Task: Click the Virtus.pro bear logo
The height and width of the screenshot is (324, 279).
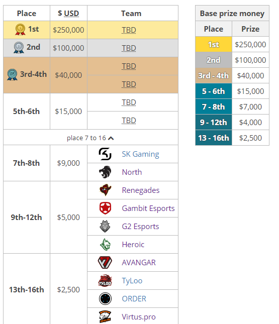Action: [105, 317]
